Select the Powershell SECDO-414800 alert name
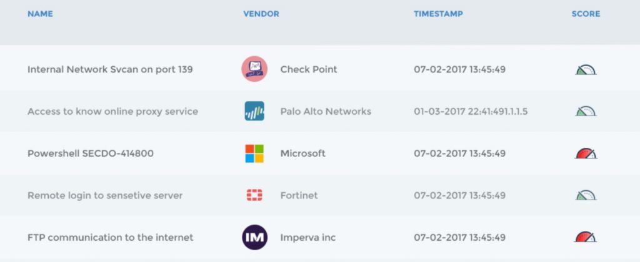The image size is (640, 262). pos(91,153)
